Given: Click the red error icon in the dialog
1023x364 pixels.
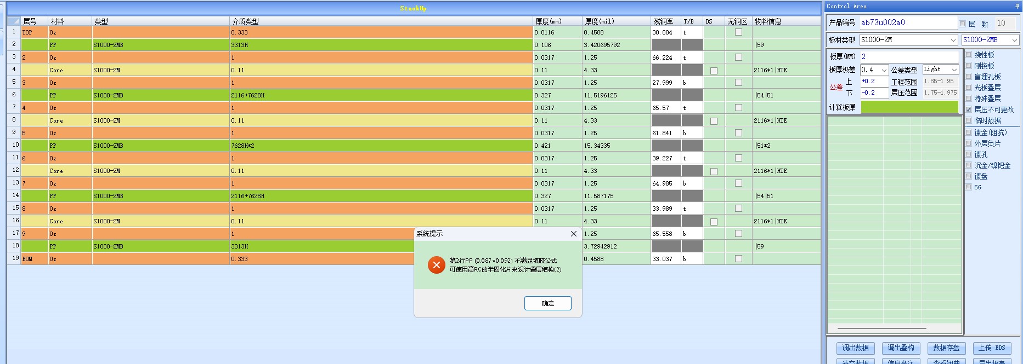Looking at the screenshot, I should coord(436,265).
